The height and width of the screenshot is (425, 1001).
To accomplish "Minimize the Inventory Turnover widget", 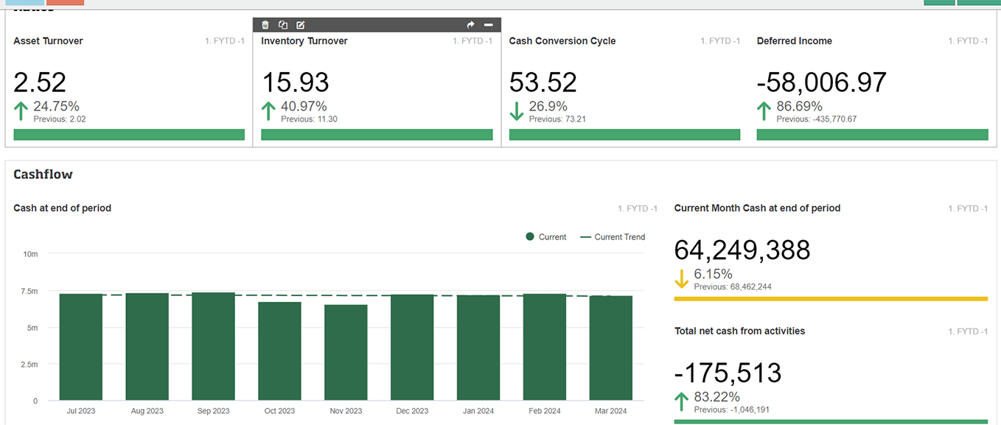I will click(488, 24).
